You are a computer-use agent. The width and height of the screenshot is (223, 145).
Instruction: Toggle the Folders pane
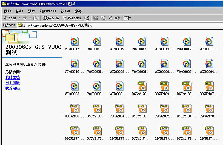(x=72, y=18)
